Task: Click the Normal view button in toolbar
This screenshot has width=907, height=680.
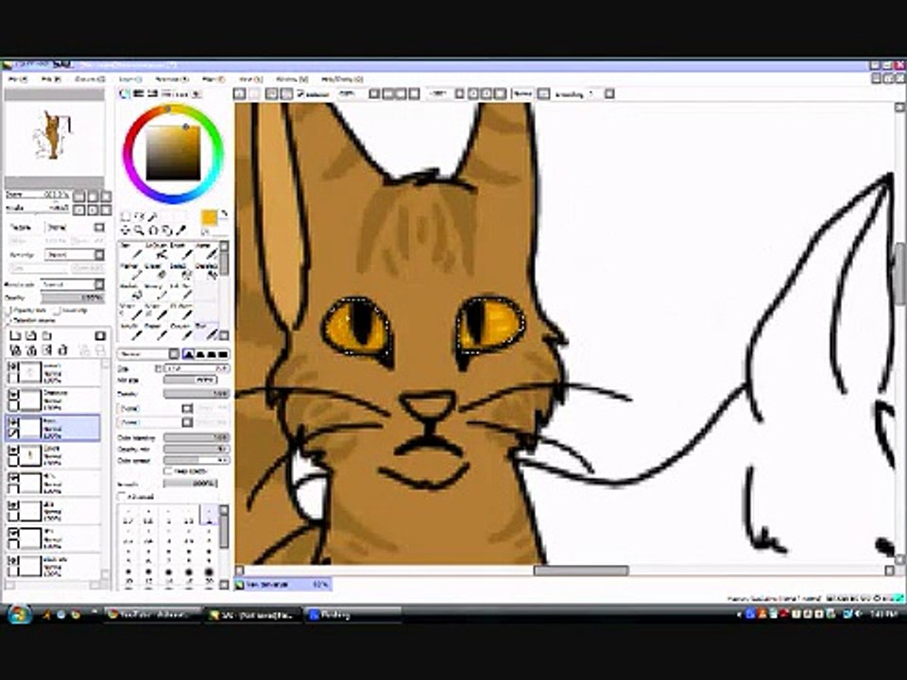Action: 522,93
